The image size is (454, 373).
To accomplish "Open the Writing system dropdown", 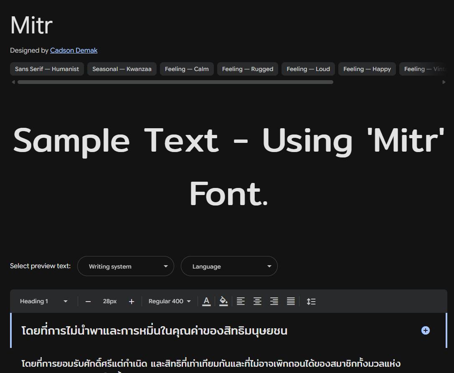I will point(126,266).
